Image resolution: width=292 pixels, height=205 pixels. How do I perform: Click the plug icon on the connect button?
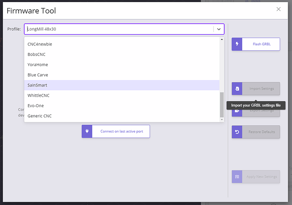coord(87,131)
